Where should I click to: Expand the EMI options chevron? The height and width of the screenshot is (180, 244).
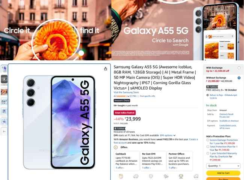(x=175, y=135)
